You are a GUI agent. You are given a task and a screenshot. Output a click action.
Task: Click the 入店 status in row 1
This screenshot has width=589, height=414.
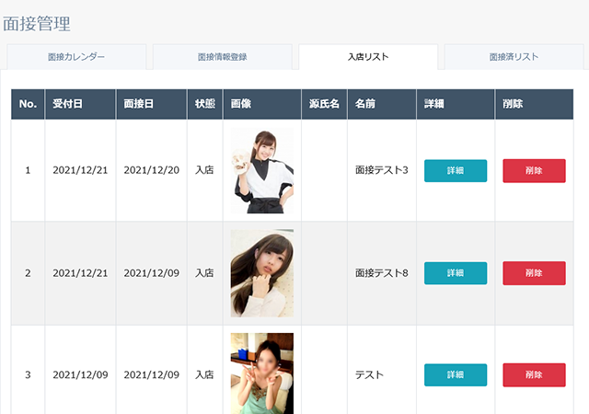[204, 170]
